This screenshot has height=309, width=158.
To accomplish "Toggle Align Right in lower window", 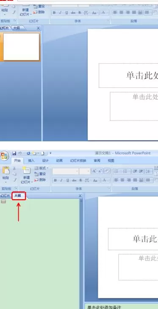I will [x=129, y=180].
